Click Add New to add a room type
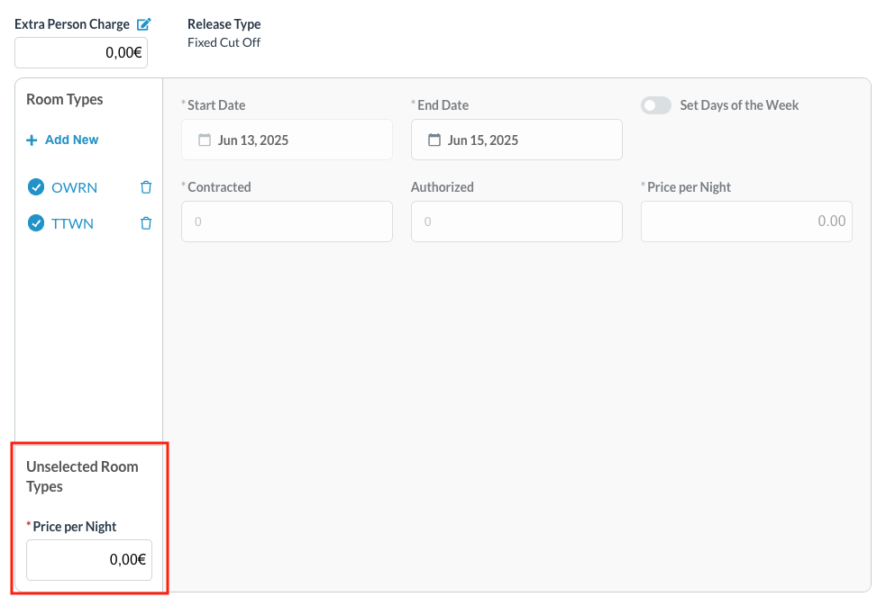886x606 pixels. [70, 140]
